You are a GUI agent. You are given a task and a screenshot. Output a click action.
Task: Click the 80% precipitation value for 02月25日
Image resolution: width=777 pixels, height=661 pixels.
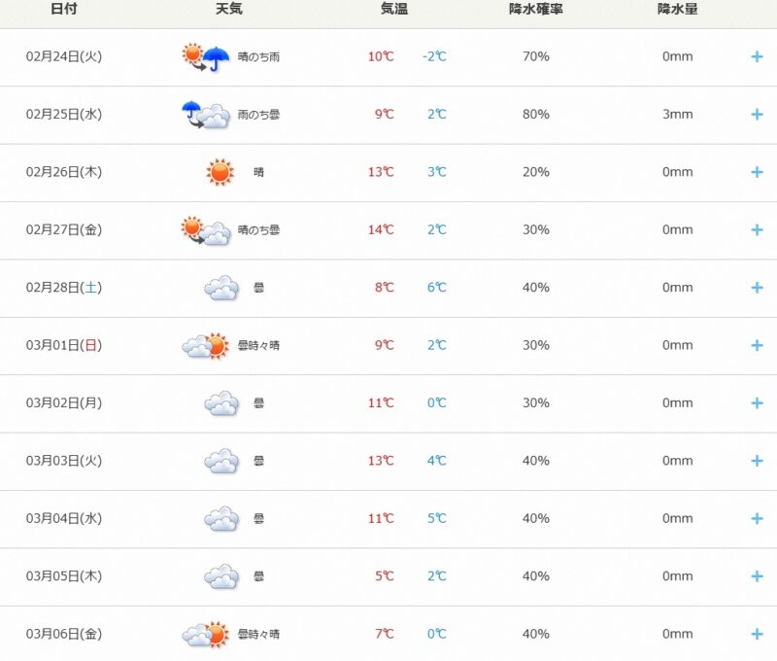coord(536,115)
